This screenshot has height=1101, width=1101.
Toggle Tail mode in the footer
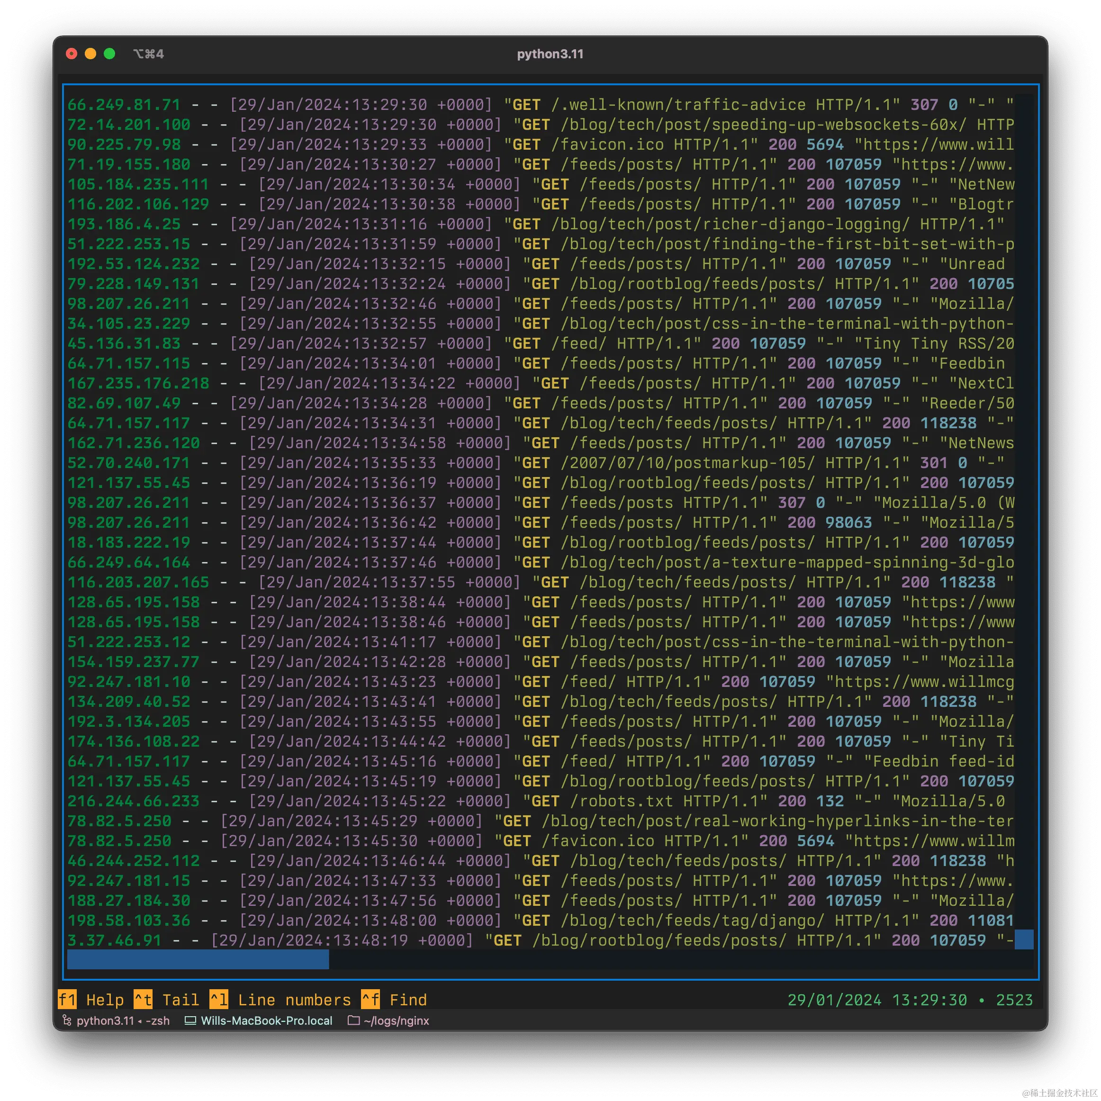pyautogui.click(x=180, y=1000)
